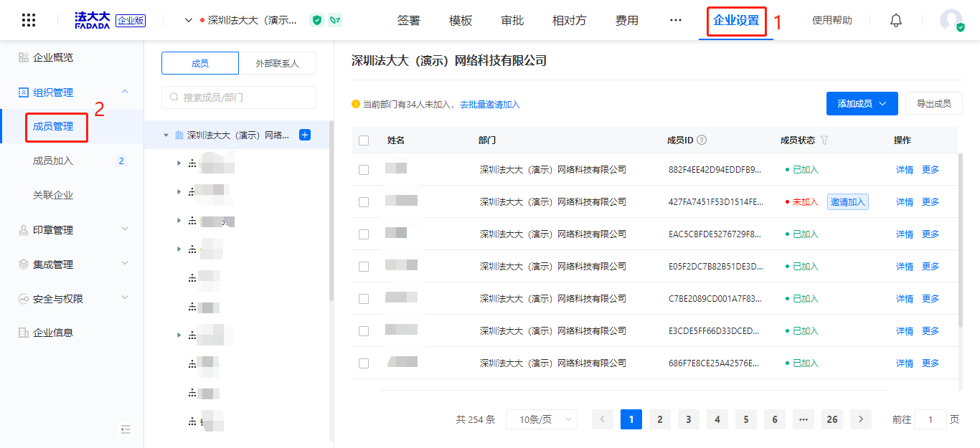Open 成员管理 in the sidebar
The width and height of the screenshot is (980, 448).
(53, 126)
